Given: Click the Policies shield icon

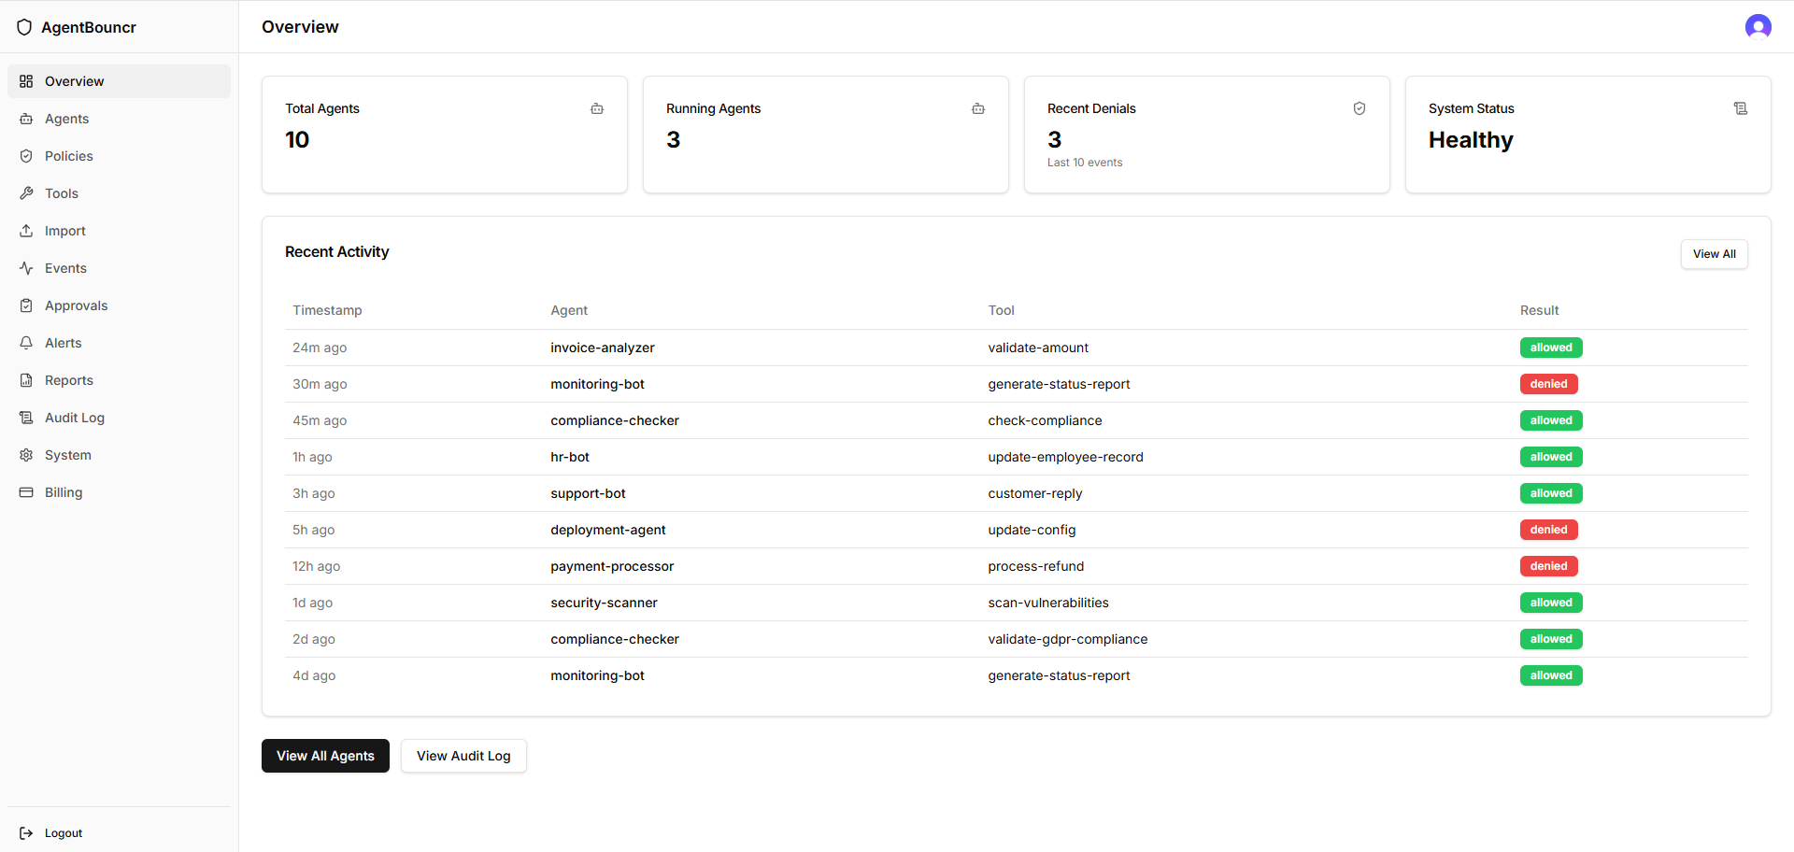Looking at the screenshot, I should pyautogui.click(x=26, y=156).
